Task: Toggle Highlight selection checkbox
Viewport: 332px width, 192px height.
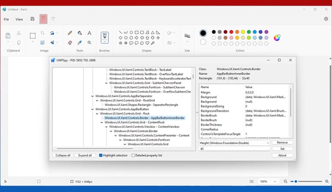Action: click(x=101, y=156)
